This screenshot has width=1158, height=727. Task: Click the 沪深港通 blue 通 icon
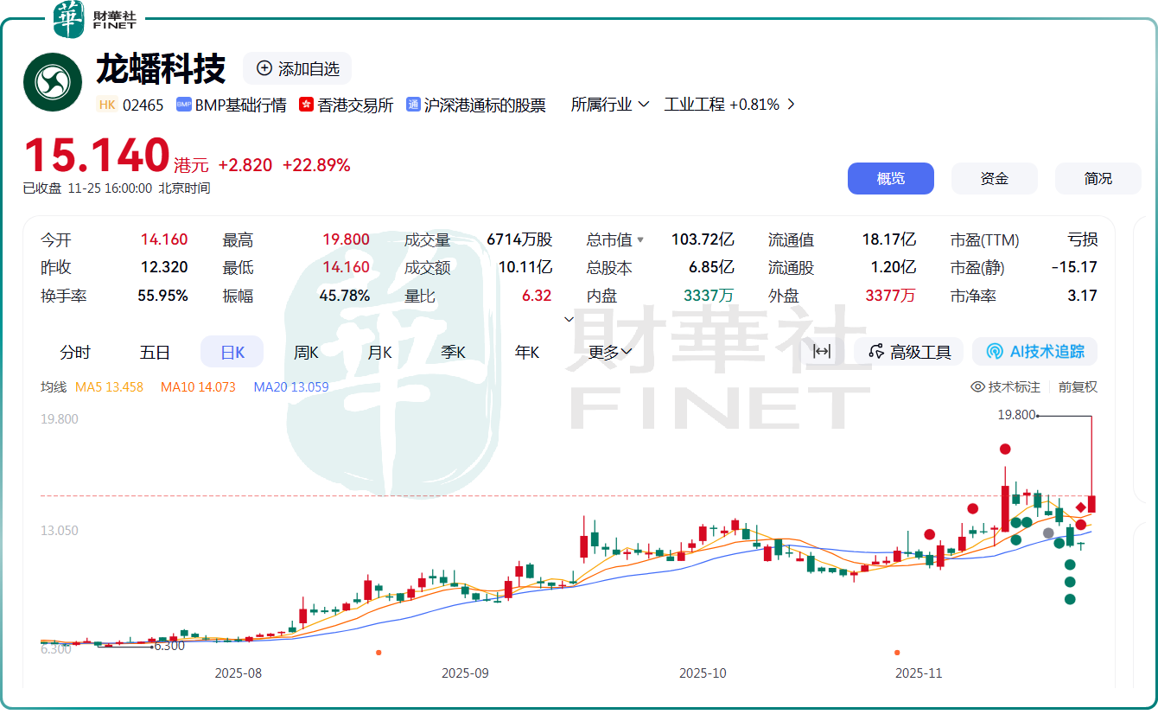click(413, 105)
